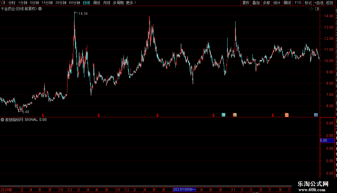Open the 股朋指标网 indicator dropdown arrow
Image resolution: width=337 pixels, height=193 pixels.
[x=2, y=120]
